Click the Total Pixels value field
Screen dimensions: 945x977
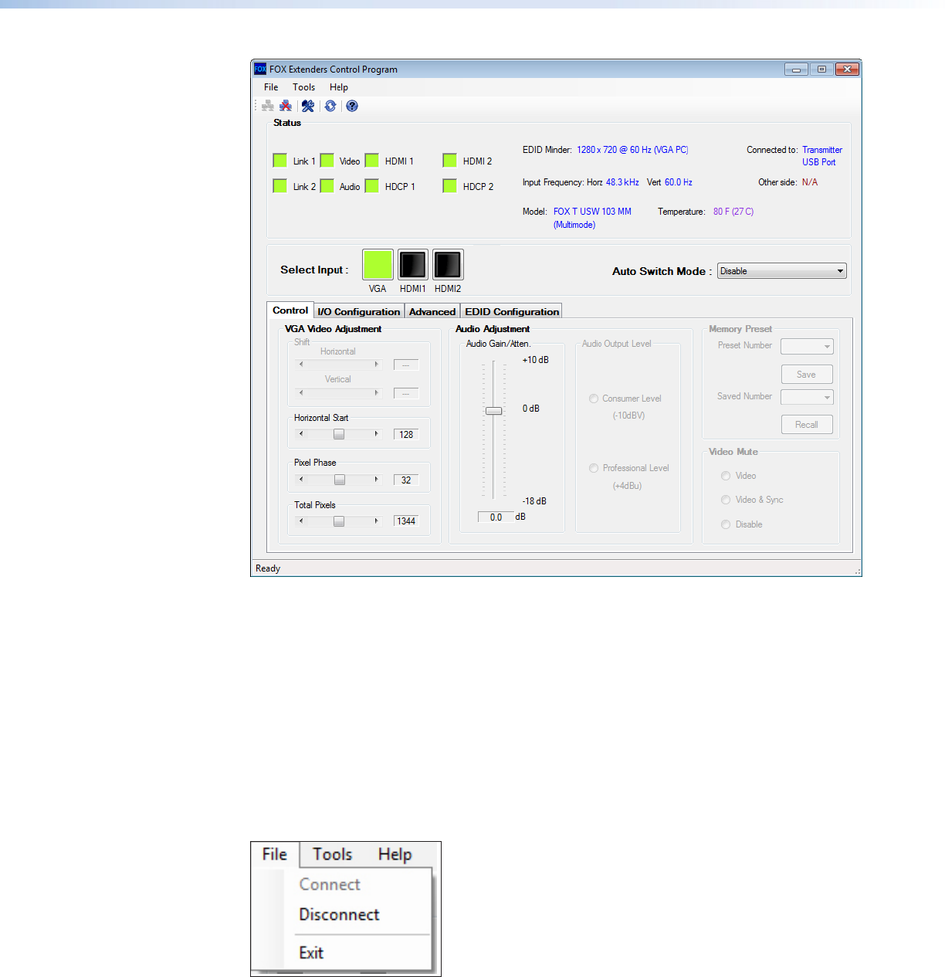coord(406,521)
